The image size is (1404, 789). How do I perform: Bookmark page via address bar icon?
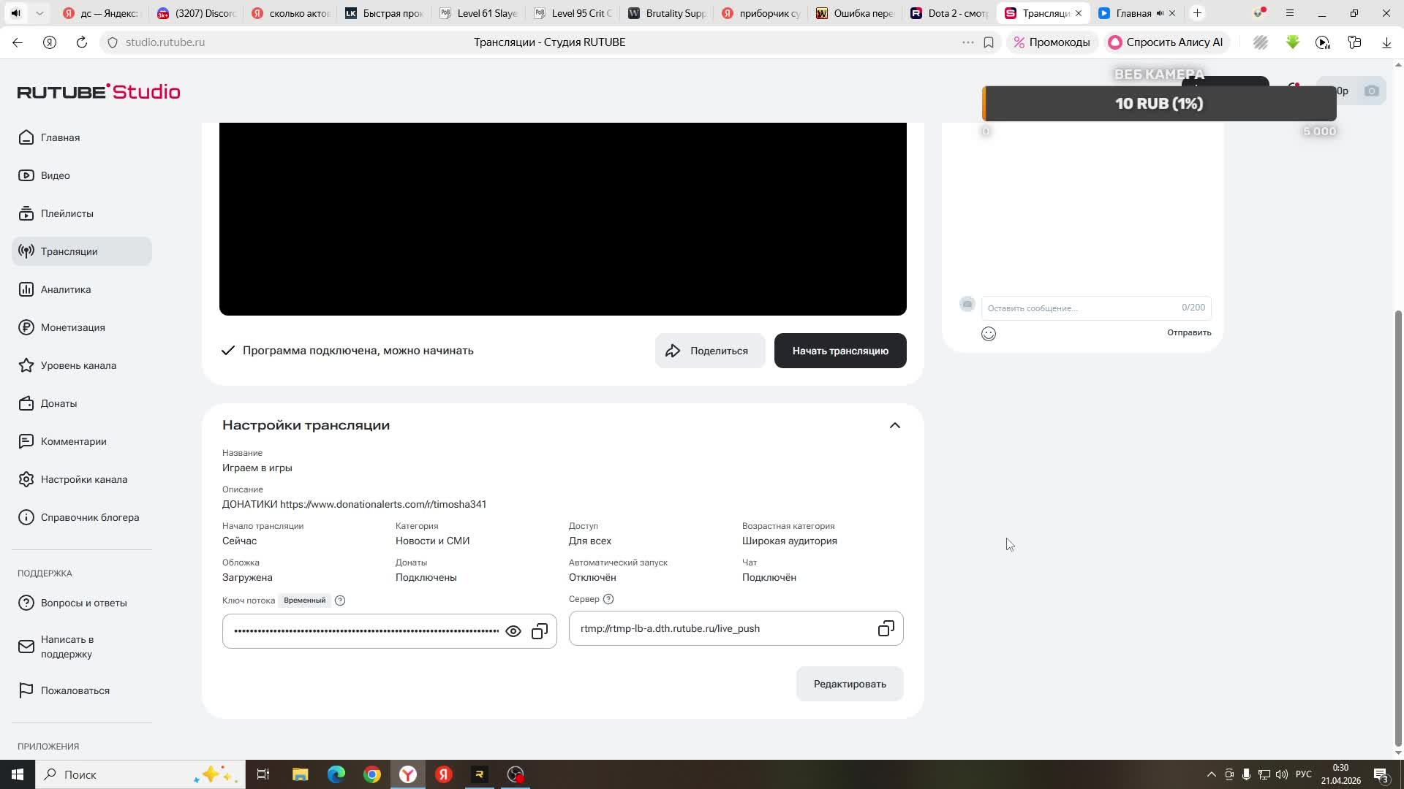coord(989,42)
